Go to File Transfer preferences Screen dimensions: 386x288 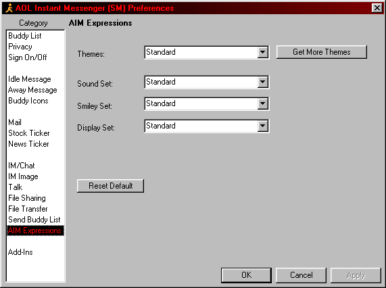[x=28, y=209]
